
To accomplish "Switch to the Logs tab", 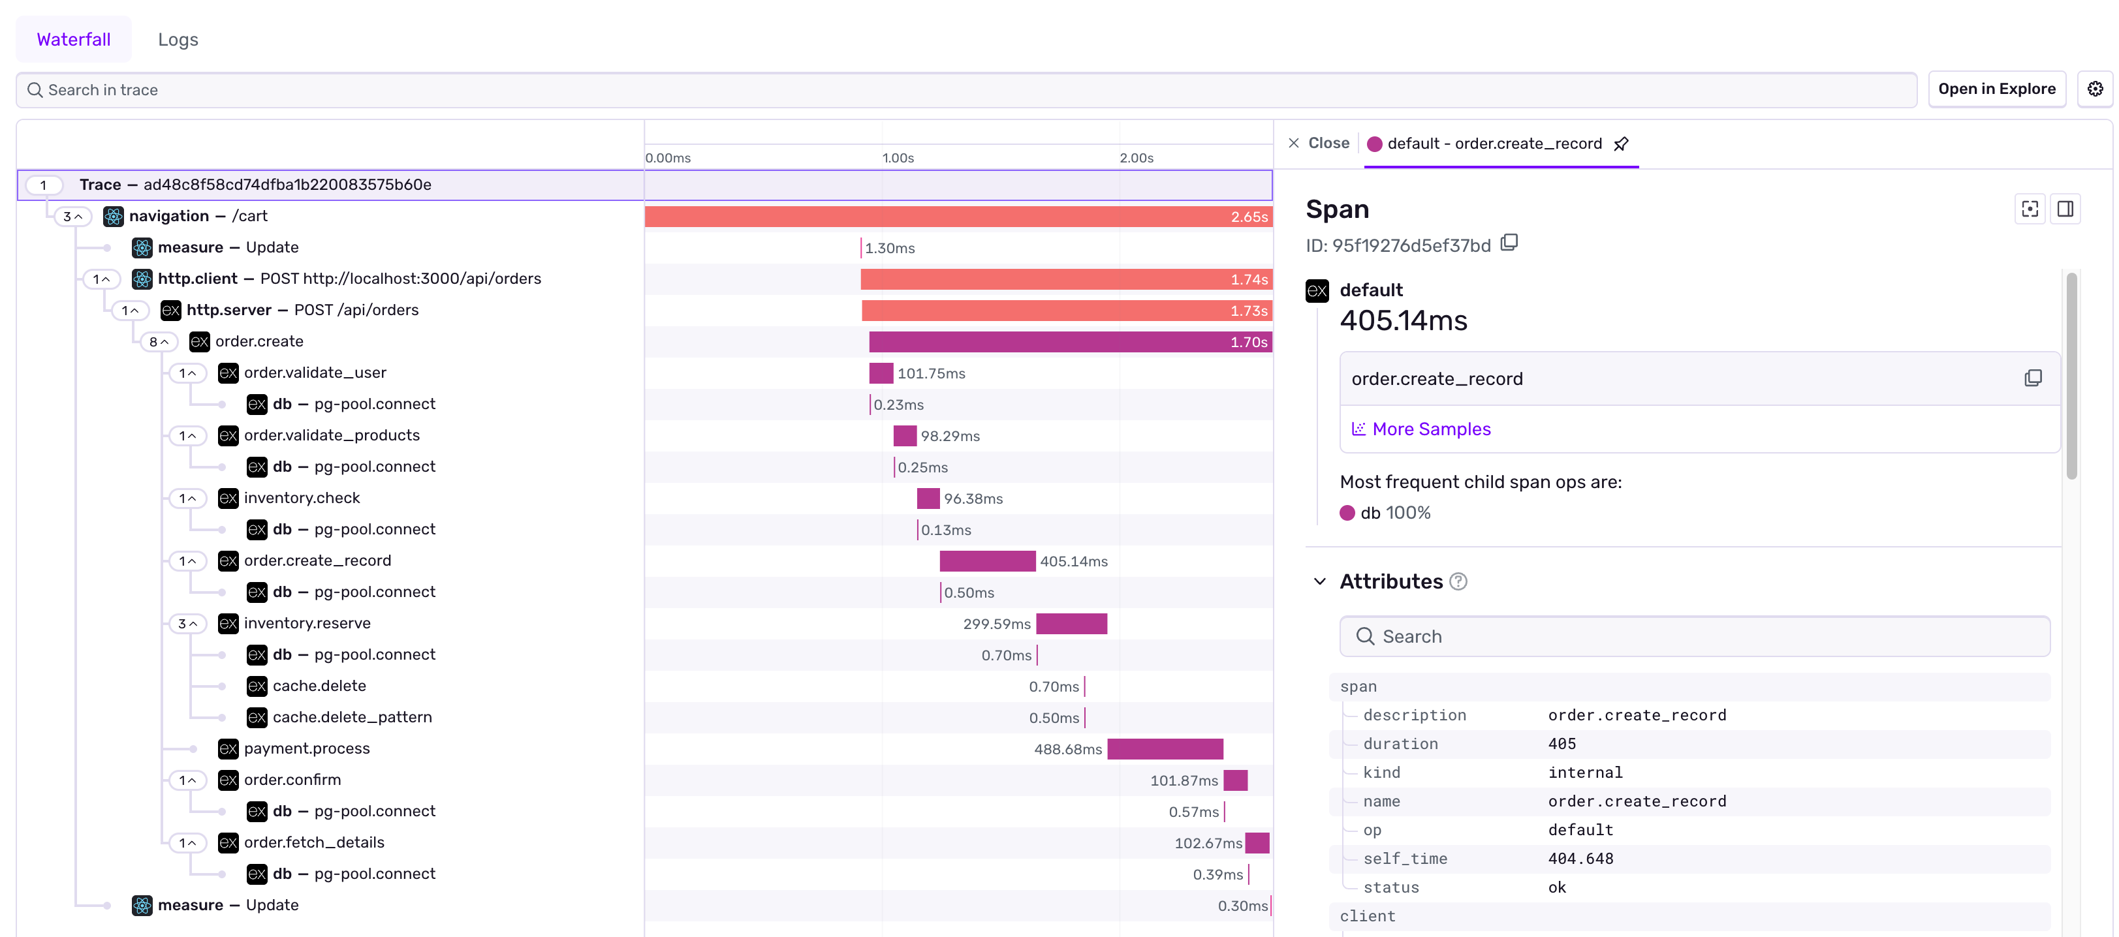I will (x=178, y=39).
